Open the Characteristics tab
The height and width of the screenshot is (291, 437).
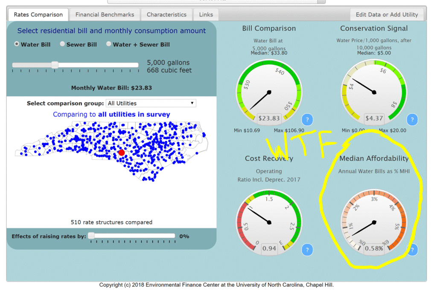point(166,14)
